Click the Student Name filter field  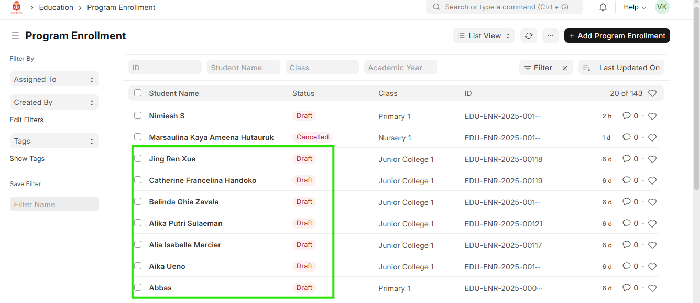(x=243, y=68)
